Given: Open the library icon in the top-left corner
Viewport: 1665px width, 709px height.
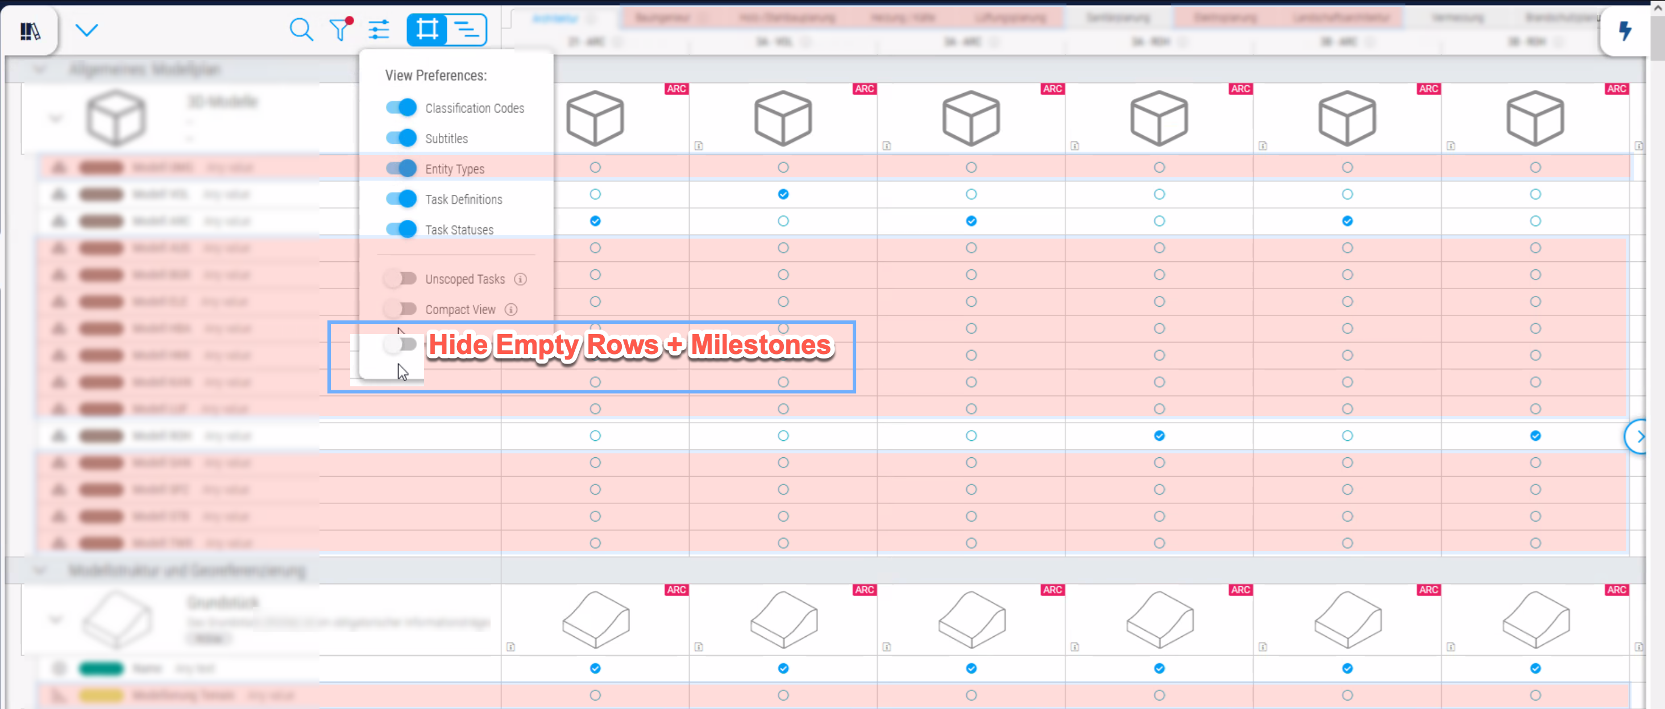Looking at the screenshot, I should tap(30, 31).
